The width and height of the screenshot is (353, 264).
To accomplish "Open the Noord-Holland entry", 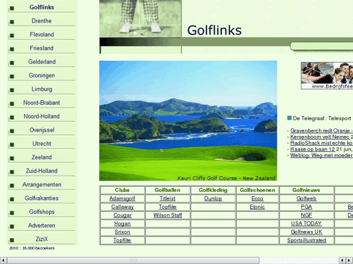I will (42, 116).
